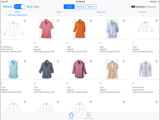This screenshot has height=120, width=160.
Task: Tap star of third sketch in bottom row
Action: click(91, 102)
